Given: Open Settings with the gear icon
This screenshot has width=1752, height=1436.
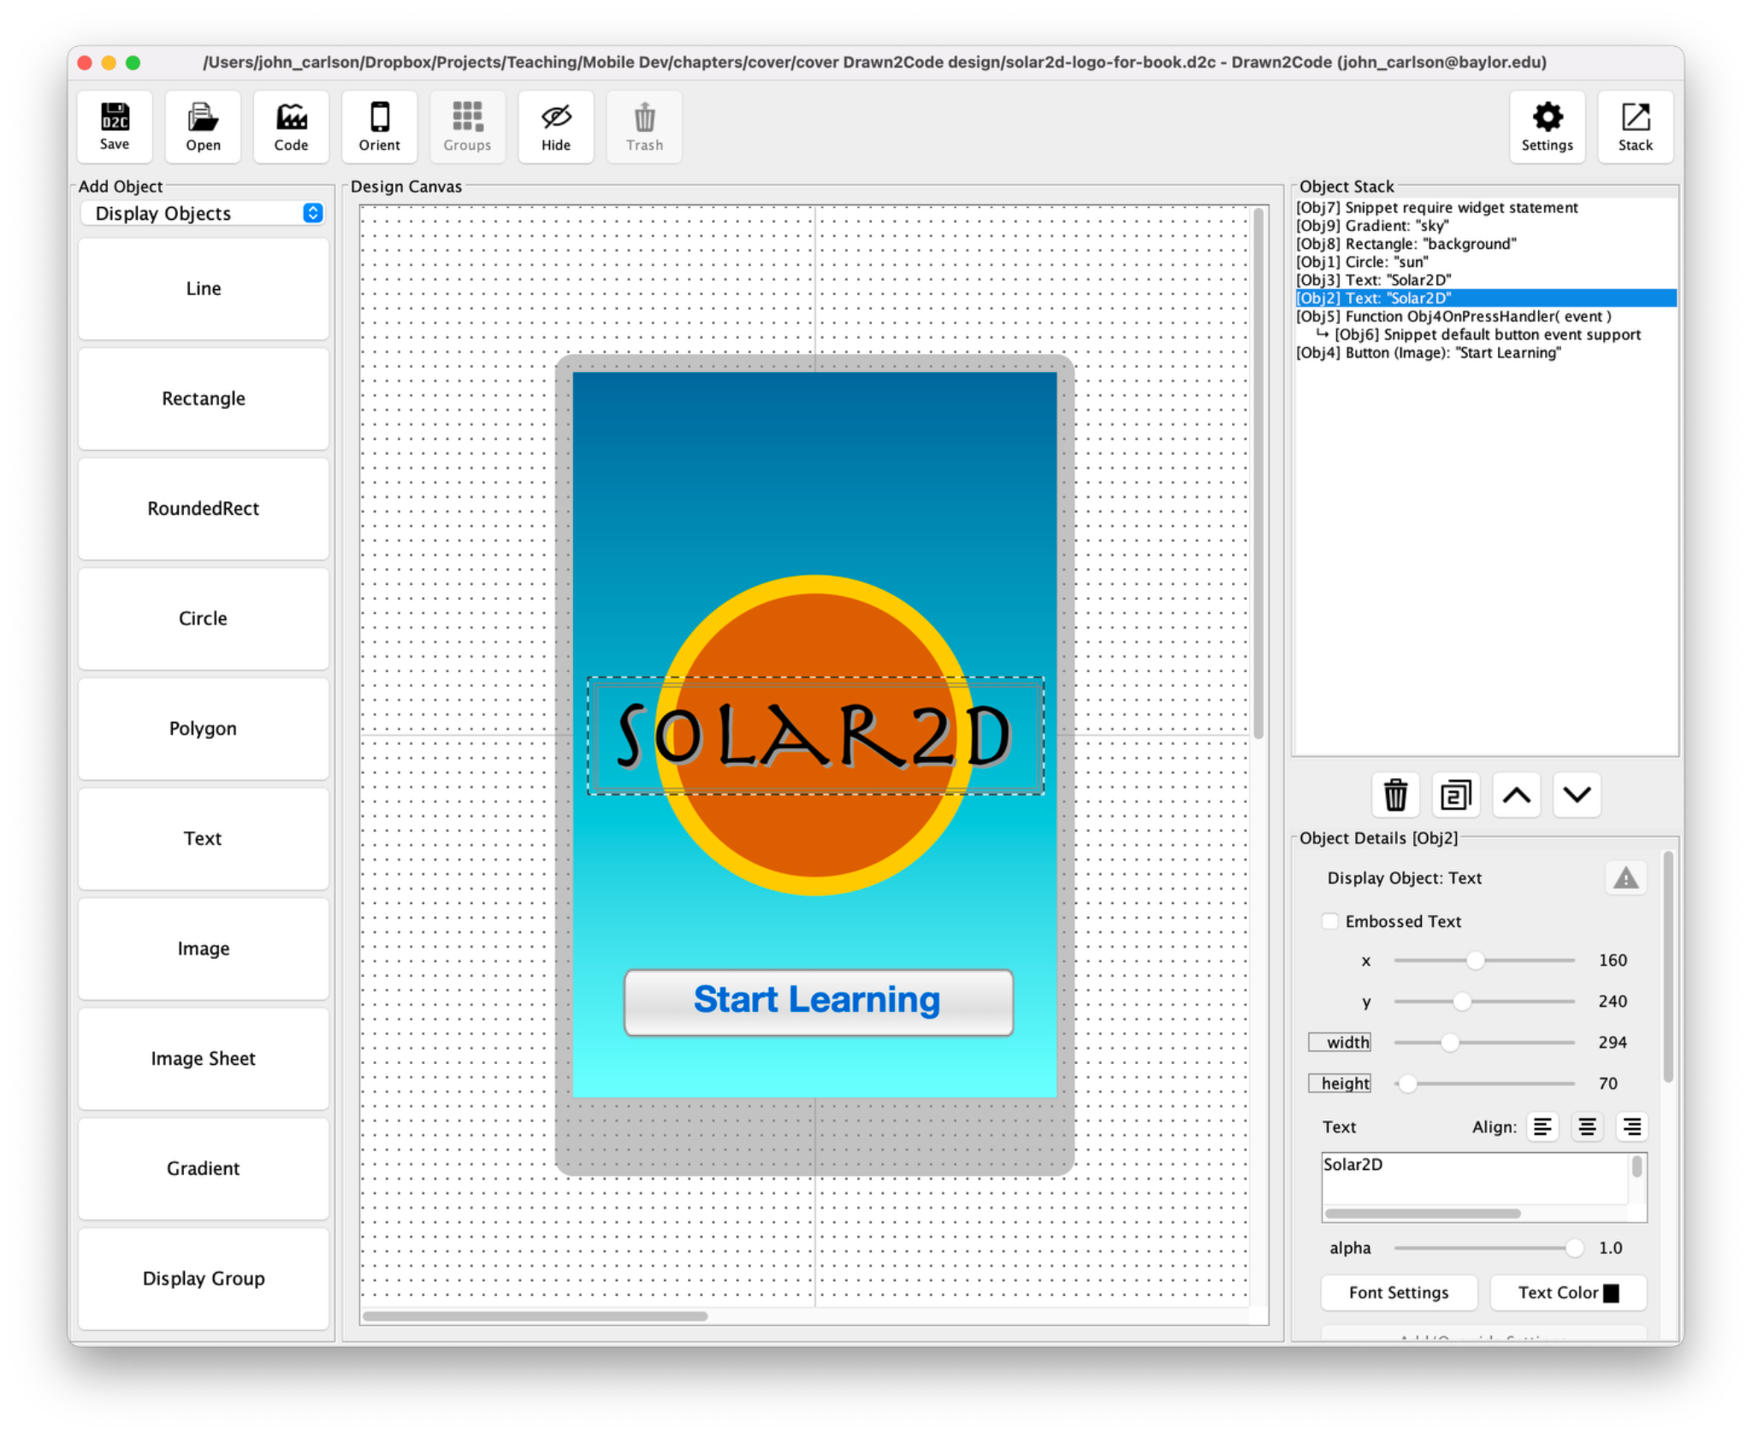Looking at the screenshot, I should tap(1547, 127).
